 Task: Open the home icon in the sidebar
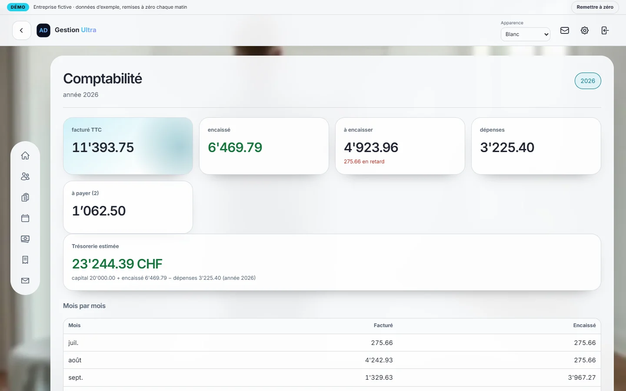[25, 156]
